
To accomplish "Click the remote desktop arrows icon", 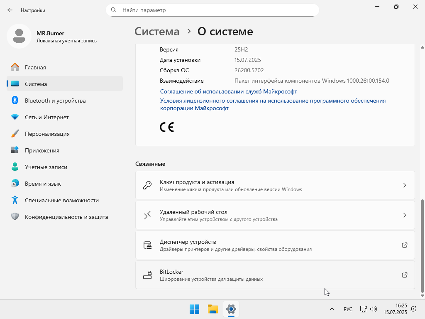I will coord(147,215).
